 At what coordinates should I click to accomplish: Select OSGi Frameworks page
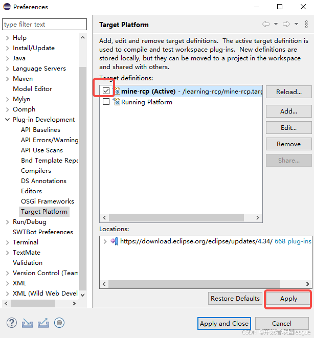tap(48, 201)
